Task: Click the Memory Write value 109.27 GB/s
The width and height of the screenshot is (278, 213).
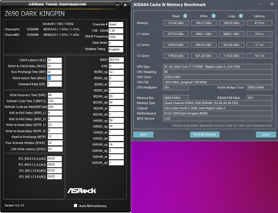Action: pos(203,23)
